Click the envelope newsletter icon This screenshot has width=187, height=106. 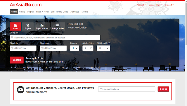click(20, 89)
